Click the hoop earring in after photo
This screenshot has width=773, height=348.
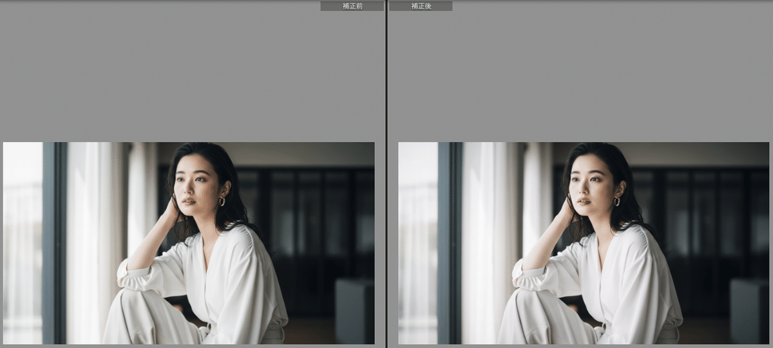616,201
